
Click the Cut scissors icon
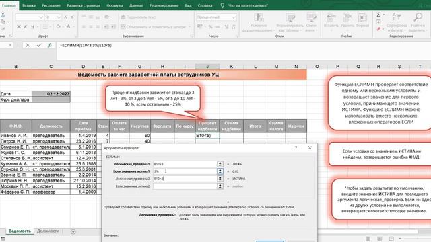tap(3, 15)
